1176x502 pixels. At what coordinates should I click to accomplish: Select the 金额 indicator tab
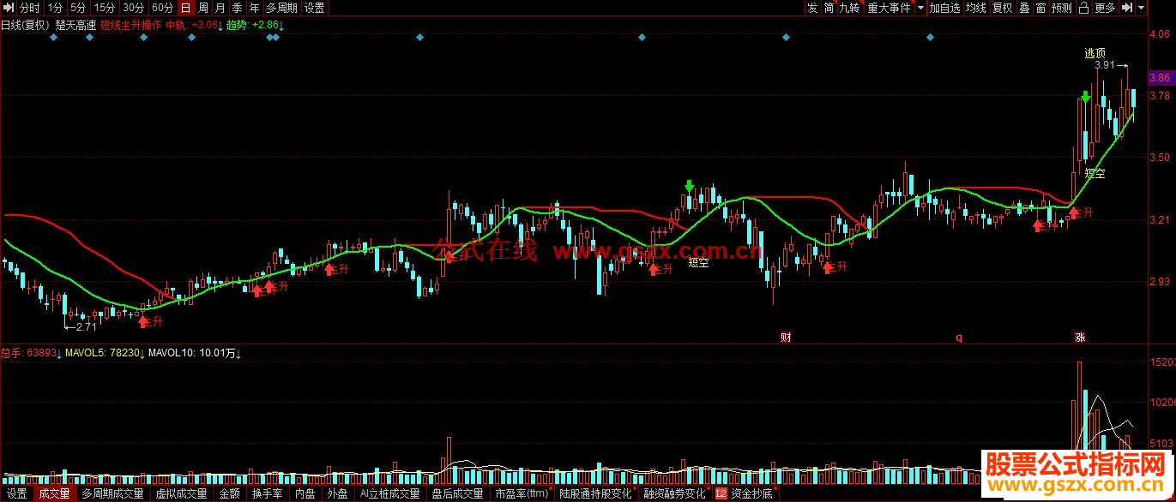pos(229,493)
